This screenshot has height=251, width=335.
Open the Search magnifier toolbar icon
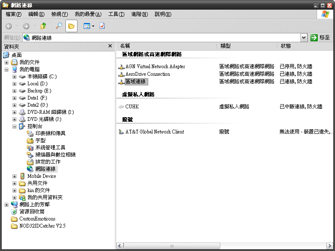[x=59, y=26]
